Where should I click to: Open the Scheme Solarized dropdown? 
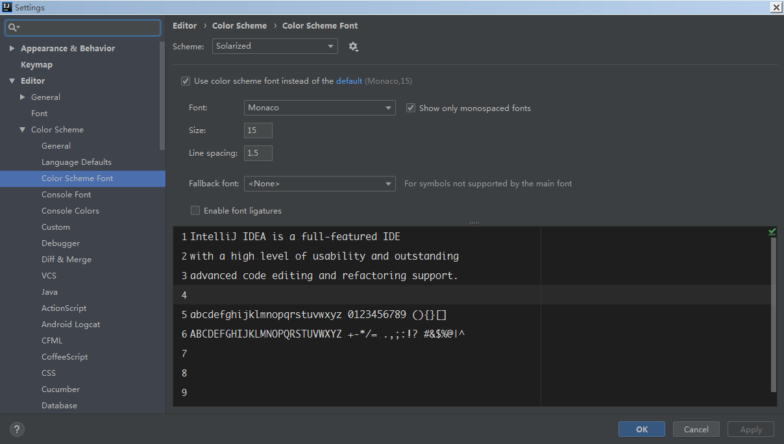point(275,46)
